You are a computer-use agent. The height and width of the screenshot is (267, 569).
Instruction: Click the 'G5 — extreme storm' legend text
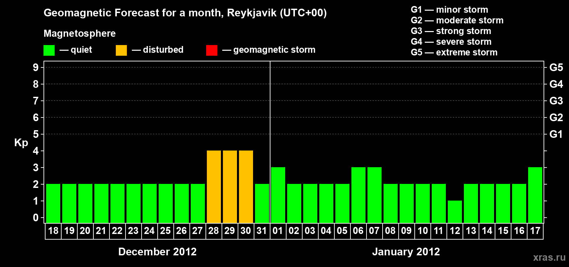pos(454,52)
